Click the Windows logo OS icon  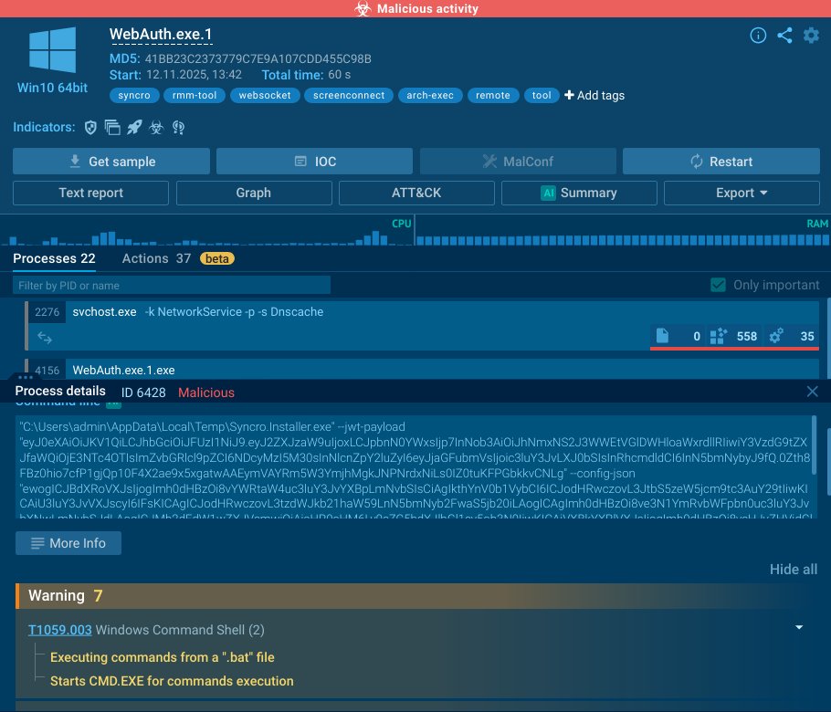(52, 50)
